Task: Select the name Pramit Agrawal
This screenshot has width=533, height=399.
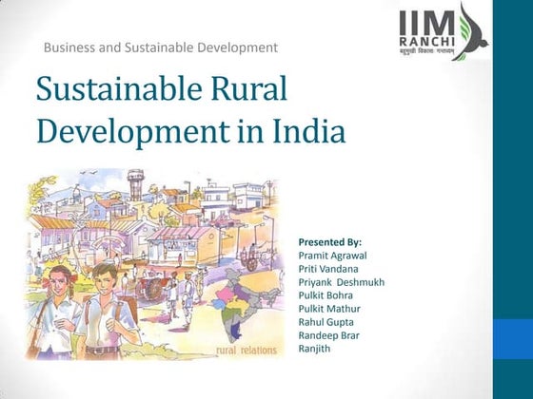Action: tap(332, 256)
